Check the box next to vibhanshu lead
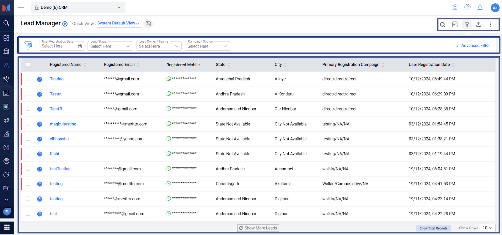 (x=28, y=139)
